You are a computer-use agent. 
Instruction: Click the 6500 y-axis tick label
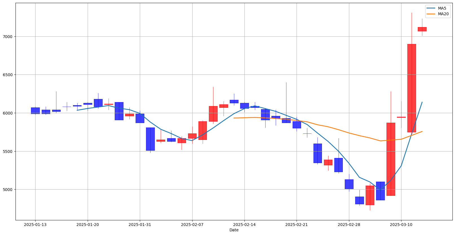[x=8, y=75]
